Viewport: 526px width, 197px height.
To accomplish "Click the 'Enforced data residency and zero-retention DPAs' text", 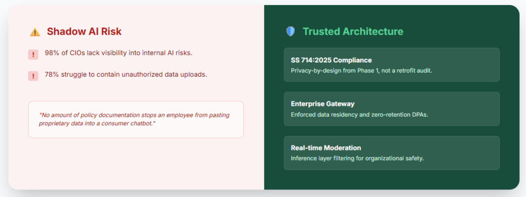I will tap(360, 115).
